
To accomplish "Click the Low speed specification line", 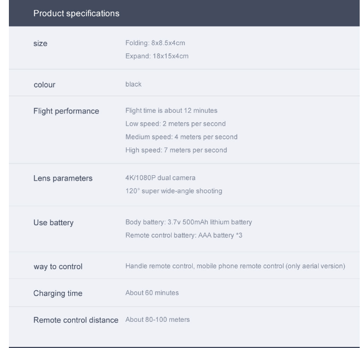I will (175, 123).
